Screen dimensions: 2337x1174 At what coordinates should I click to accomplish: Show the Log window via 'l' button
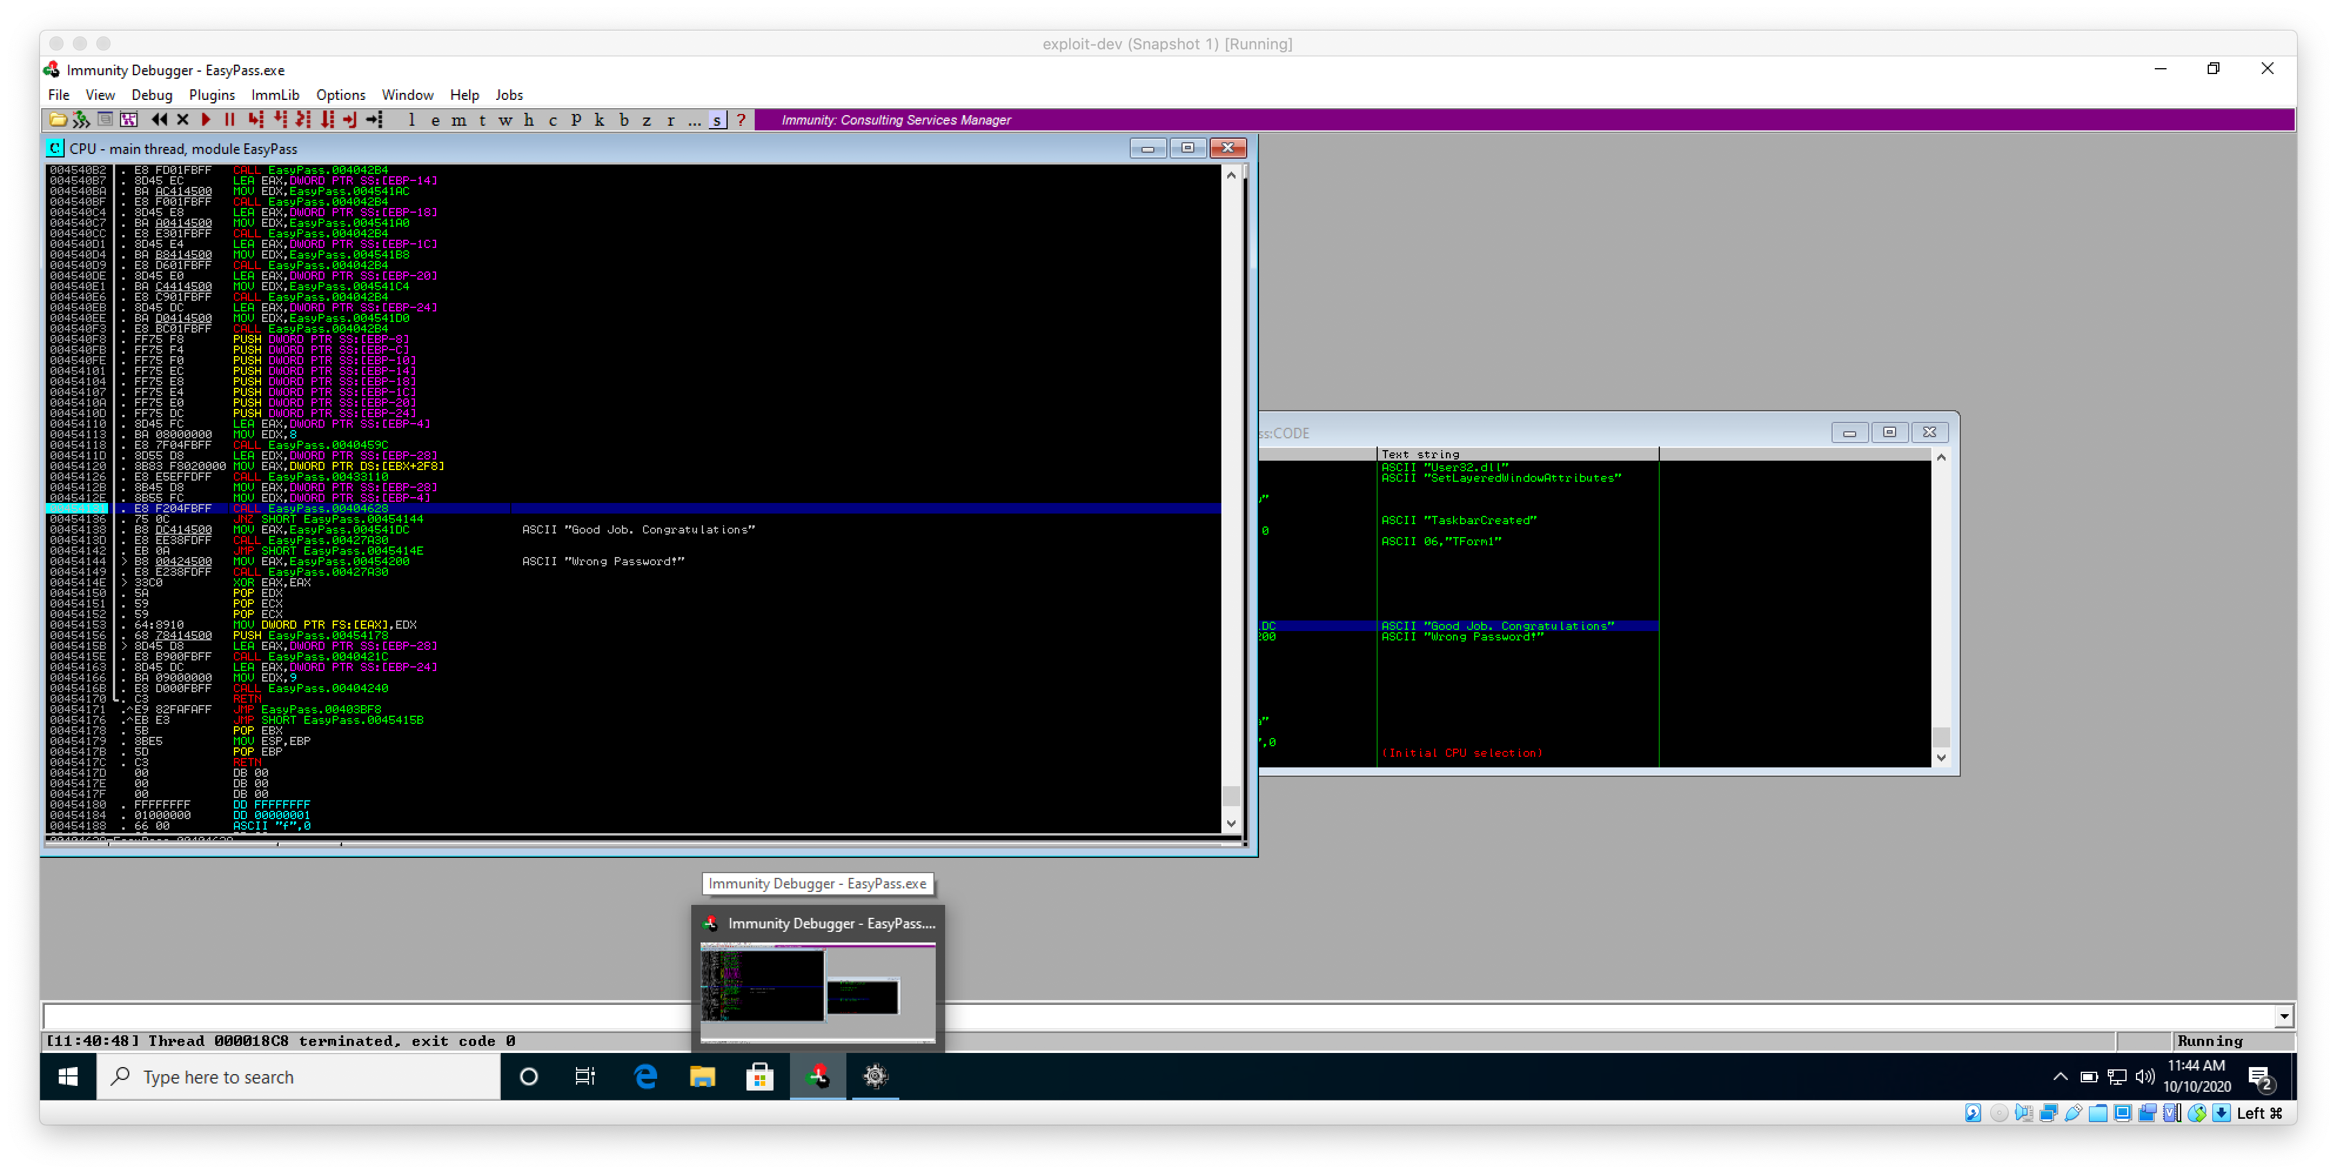412,120
